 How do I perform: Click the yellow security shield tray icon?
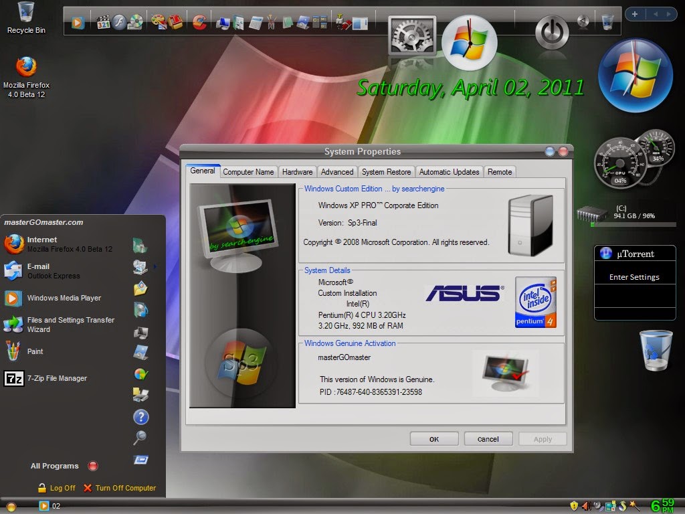[x=573, y=506]
